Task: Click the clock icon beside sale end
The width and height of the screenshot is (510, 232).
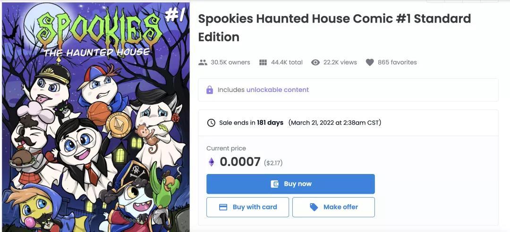Action: point(211,123)
